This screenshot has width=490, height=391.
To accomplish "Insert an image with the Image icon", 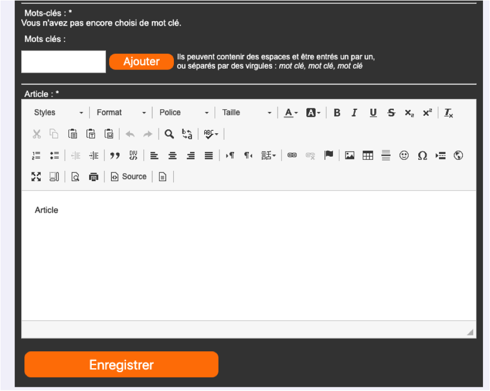I will pyautogui.click(x=350, y=156).
